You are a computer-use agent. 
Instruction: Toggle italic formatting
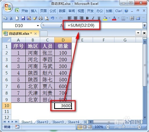(93, 18)
